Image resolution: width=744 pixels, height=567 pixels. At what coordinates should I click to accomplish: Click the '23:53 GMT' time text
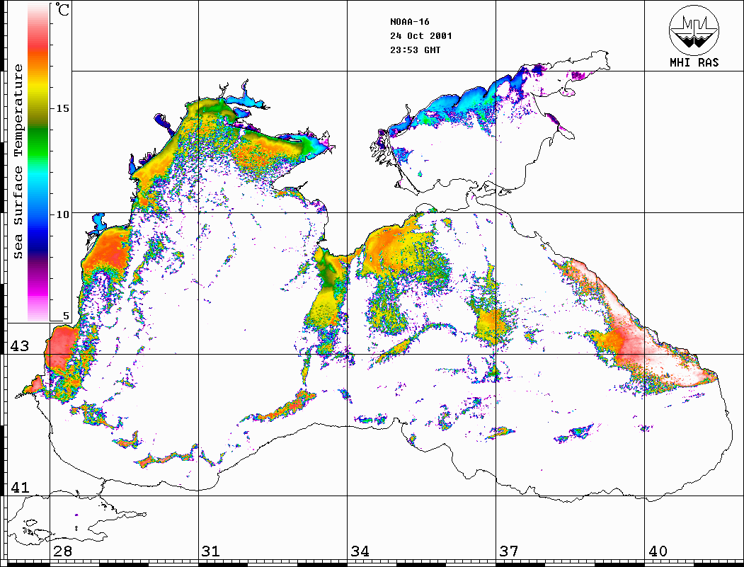click(415, 50)
